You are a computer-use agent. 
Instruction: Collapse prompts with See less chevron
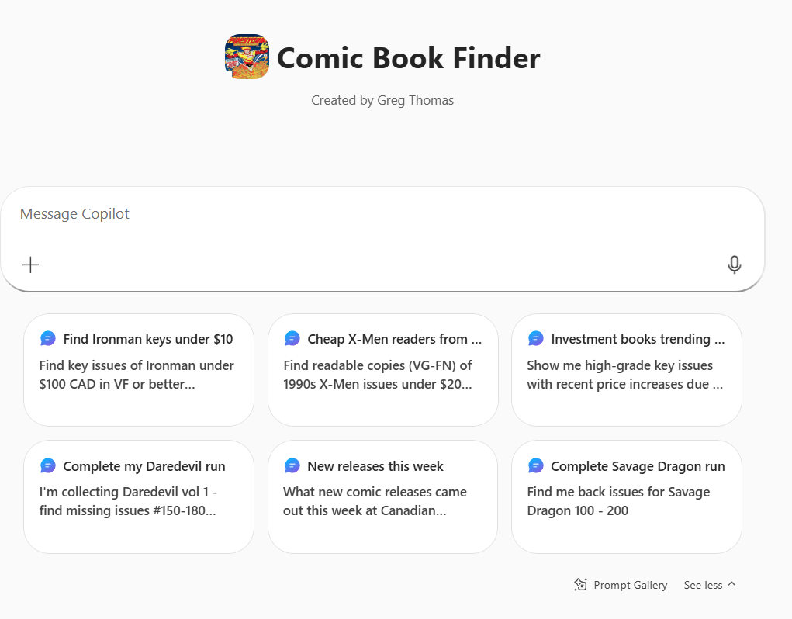[731, 585]
